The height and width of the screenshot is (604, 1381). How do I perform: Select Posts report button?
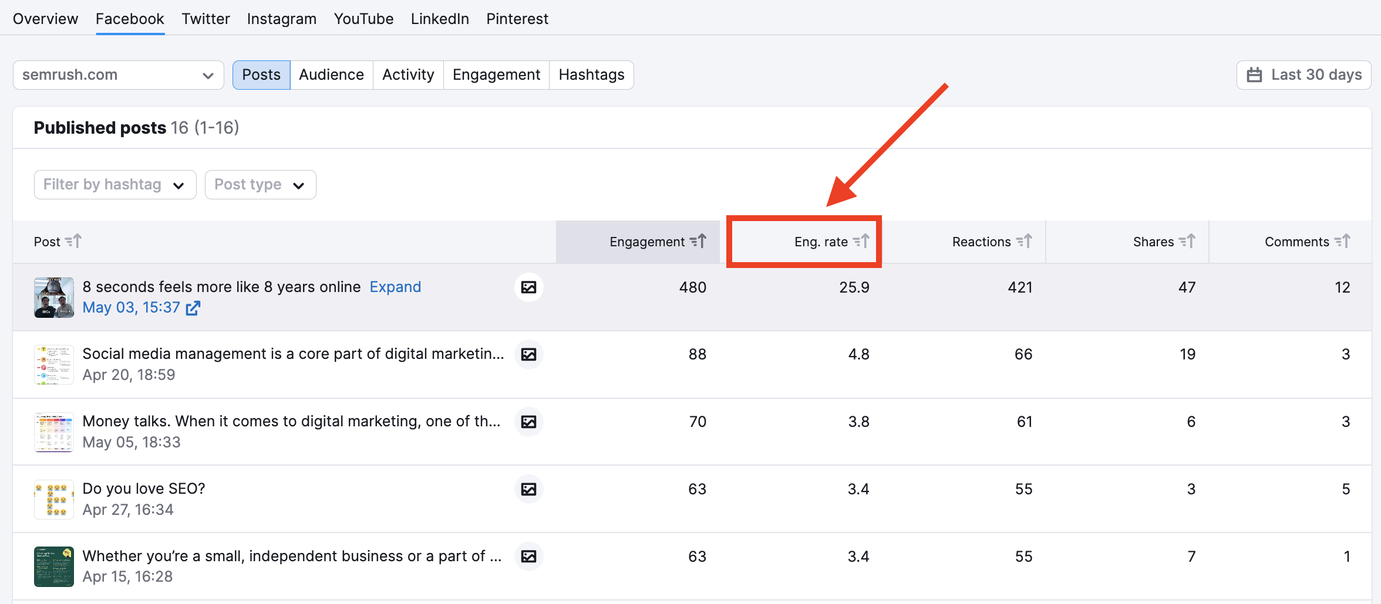tap(261, 75)
